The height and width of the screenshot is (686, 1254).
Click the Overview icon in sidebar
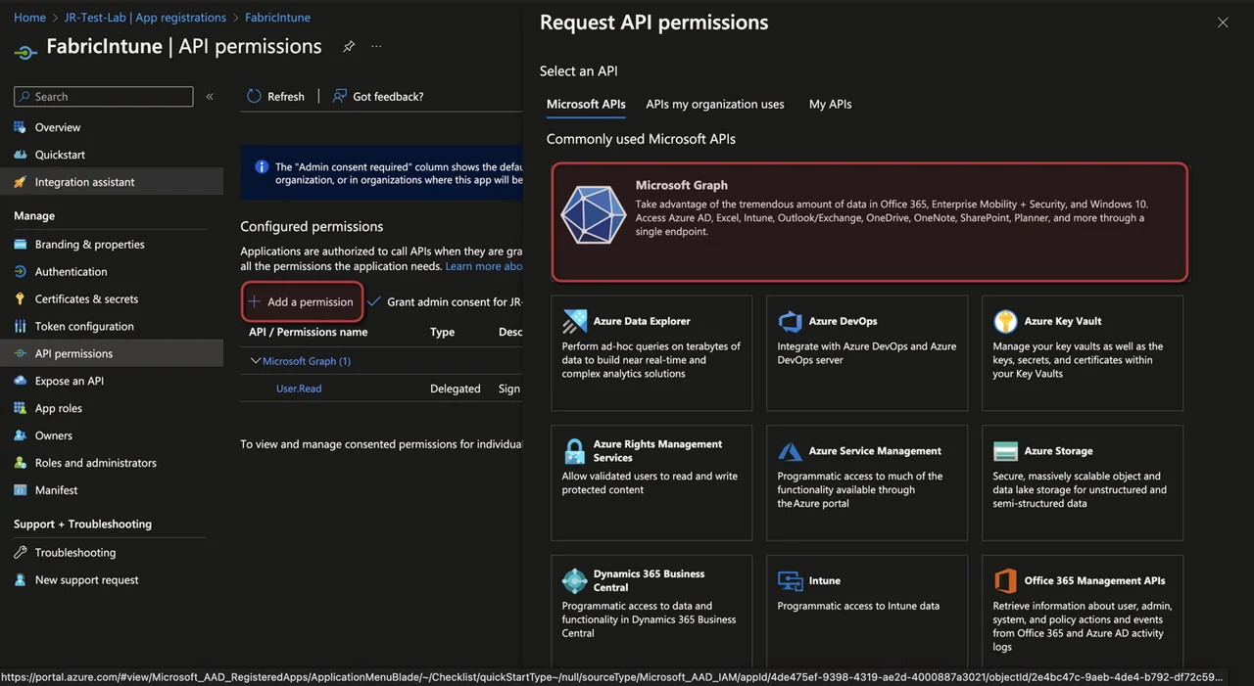tap(20, 127)
